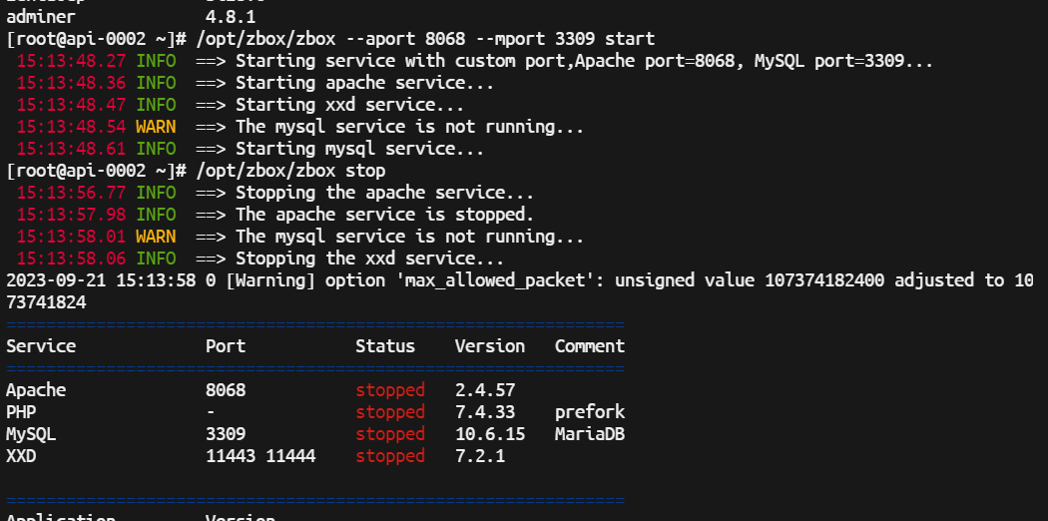Click the WARN label at timestamp 15:13:58.01

pyautogui.click(x=156, y=237)
